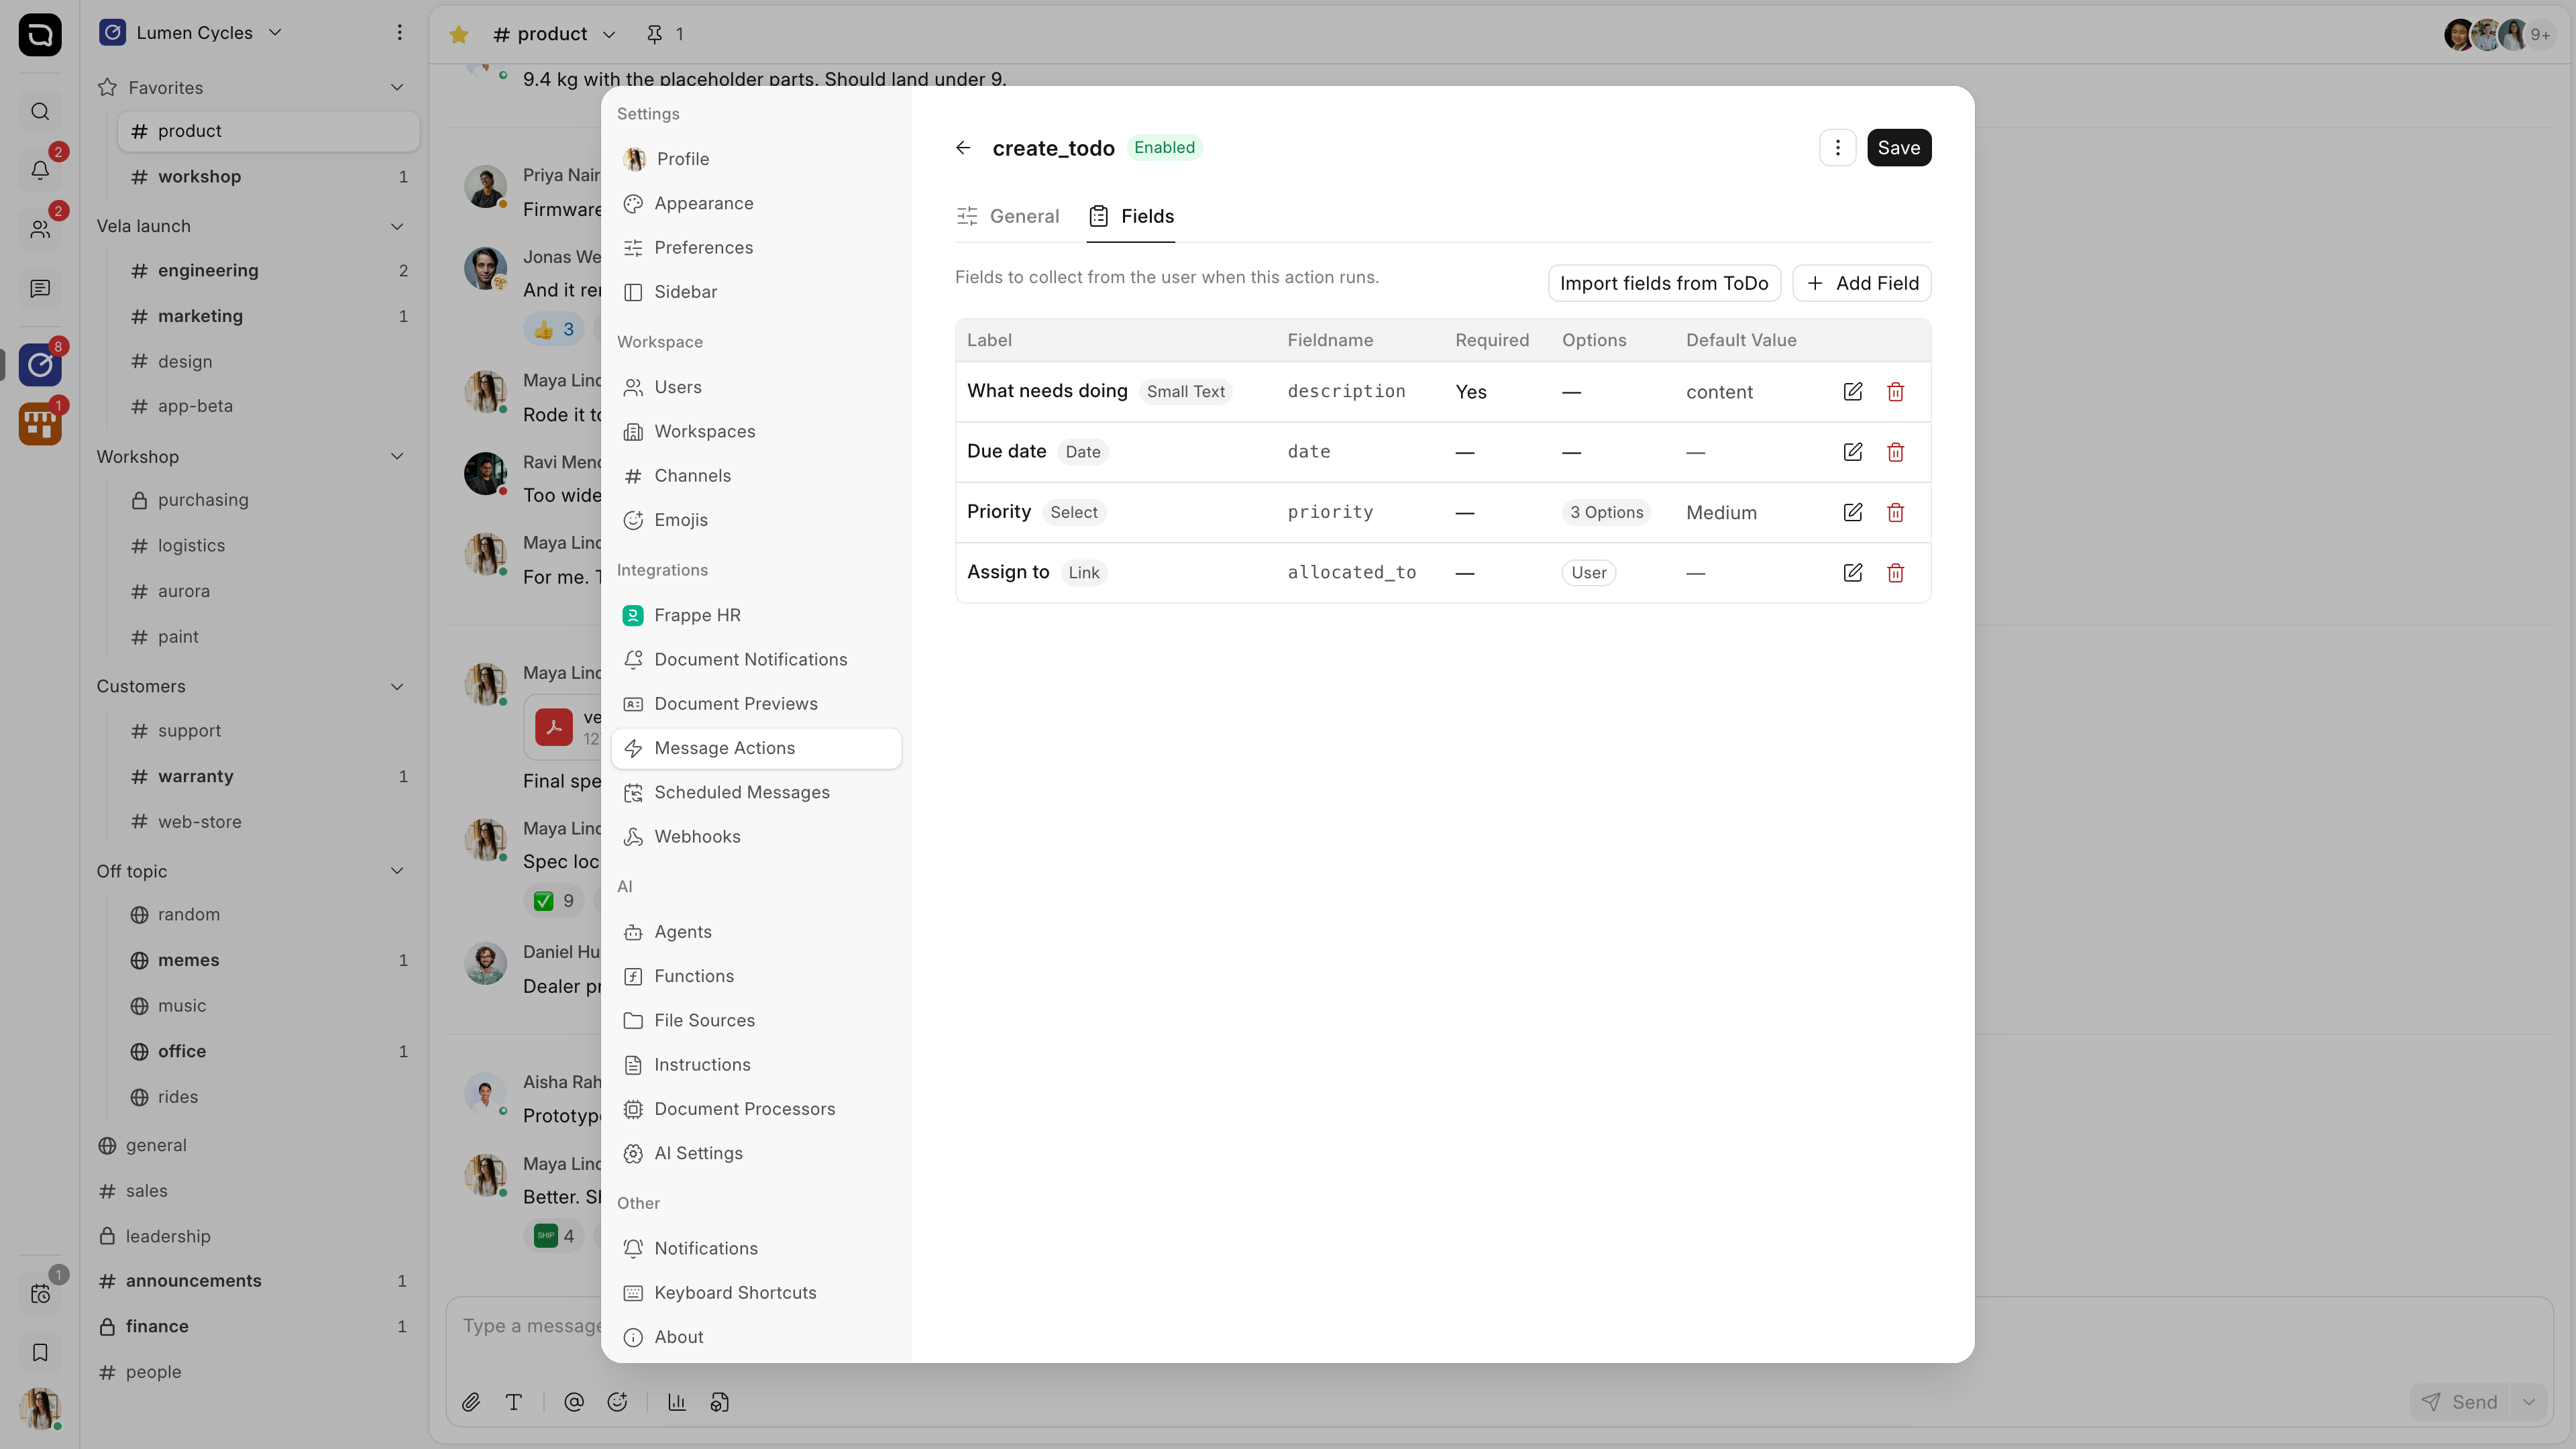Open Keyboard Shortcuts settings
Image resolution: width=2576 pixels, height=1449 pixels.
click(756, 1293)
